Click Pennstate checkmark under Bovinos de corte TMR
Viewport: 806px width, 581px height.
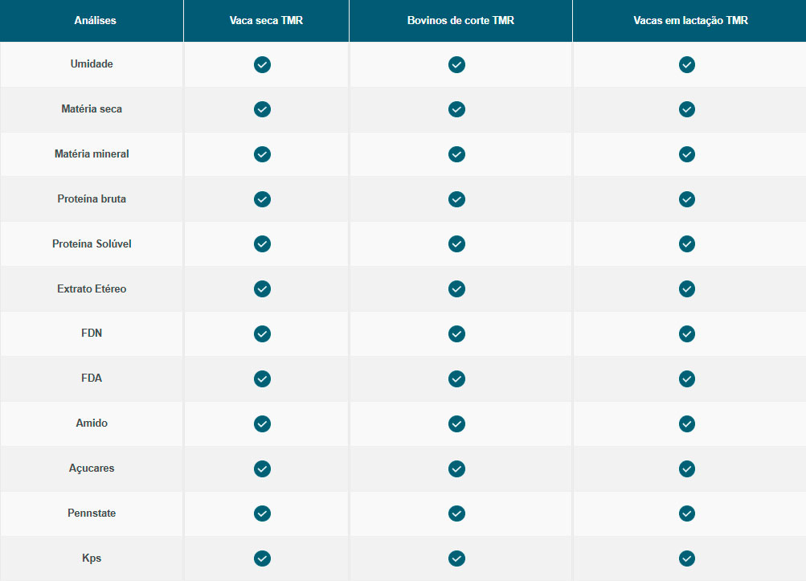(x=456, y=513)
